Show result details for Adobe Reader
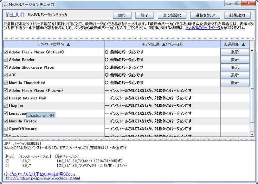Screen dimensions: 258x184 tap(235, 60)
